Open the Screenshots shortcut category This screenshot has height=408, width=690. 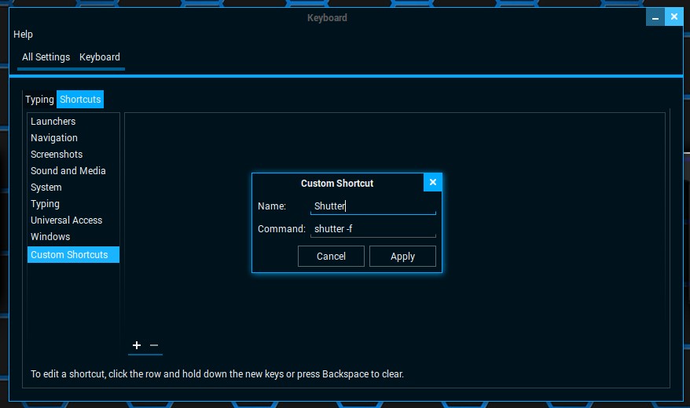57,155
